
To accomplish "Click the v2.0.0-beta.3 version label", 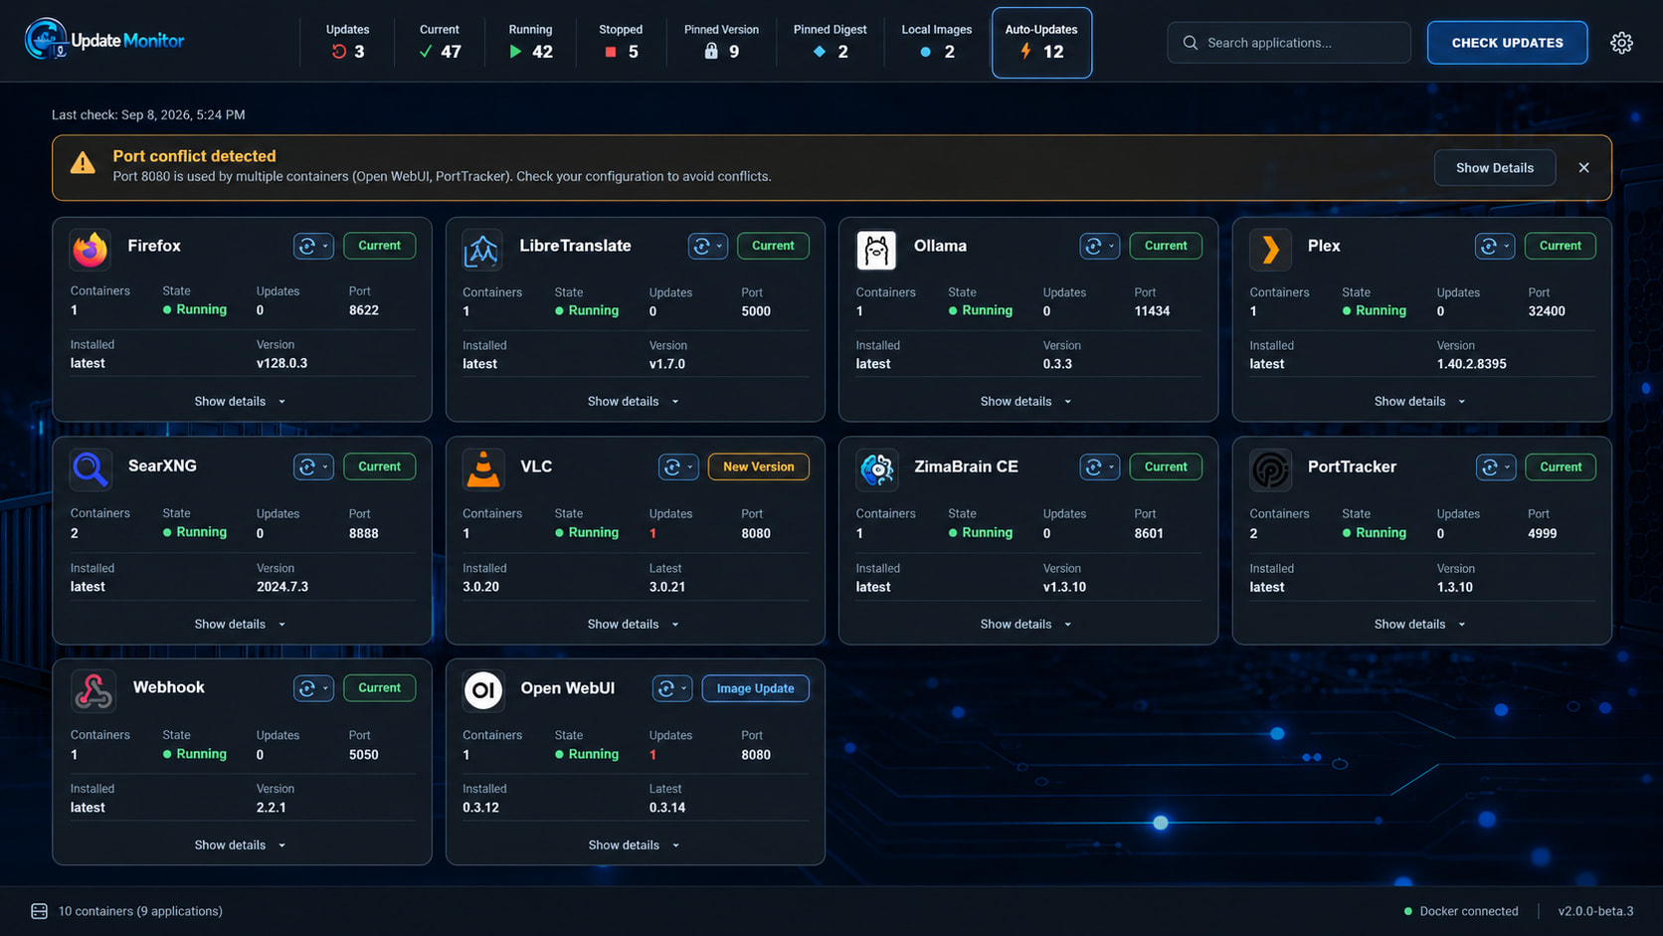I will (1595, 911).
